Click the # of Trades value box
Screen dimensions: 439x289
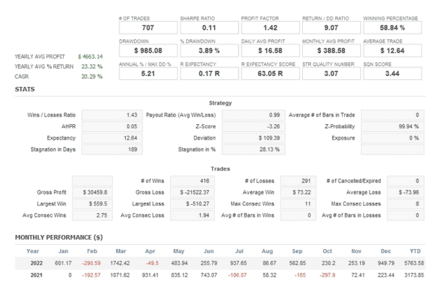point(148,27)
